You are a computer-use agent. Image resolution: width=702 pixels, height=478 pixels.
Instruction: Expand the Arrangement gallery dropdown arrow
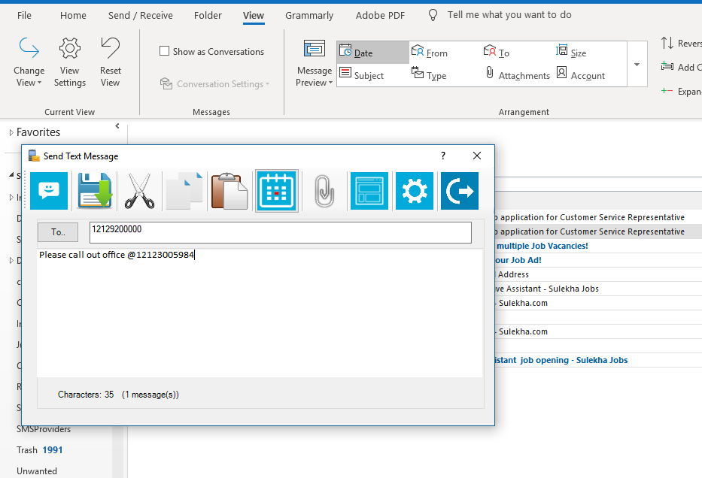637,64
